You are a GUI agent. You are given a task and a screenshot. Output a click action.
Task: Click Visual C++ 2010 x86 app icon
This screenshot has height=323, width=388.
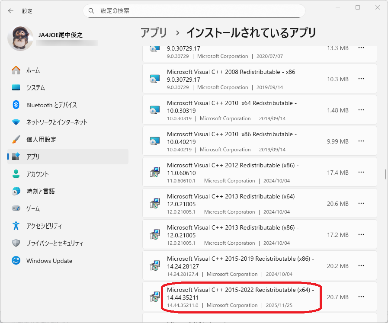(x=155, y=141)
